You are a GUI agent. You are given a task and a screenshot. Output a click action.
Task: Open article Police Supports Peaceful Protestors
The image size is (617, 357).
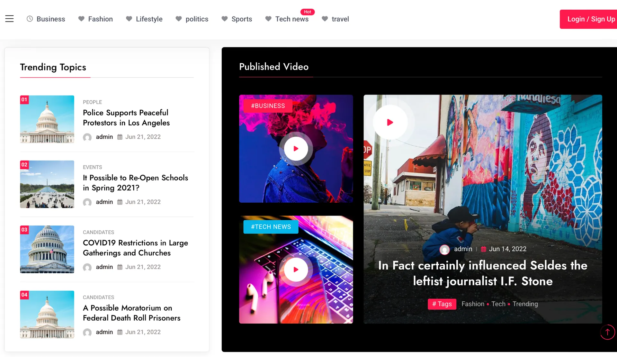126,118
